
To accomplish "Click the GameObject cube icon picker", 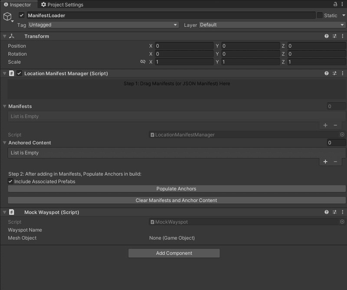I will pyautogui.click(x=8, y=16).
